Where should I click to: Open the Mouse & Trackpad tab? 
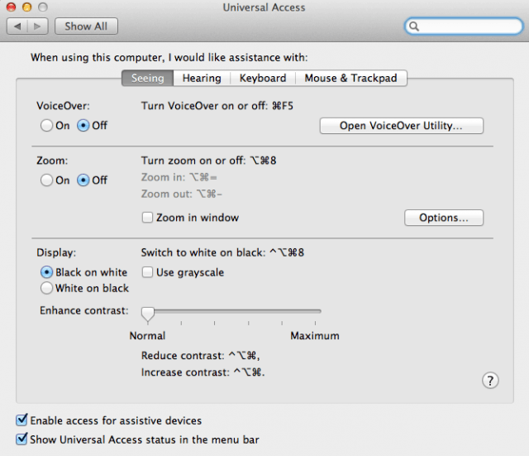[x=350, y=78]
